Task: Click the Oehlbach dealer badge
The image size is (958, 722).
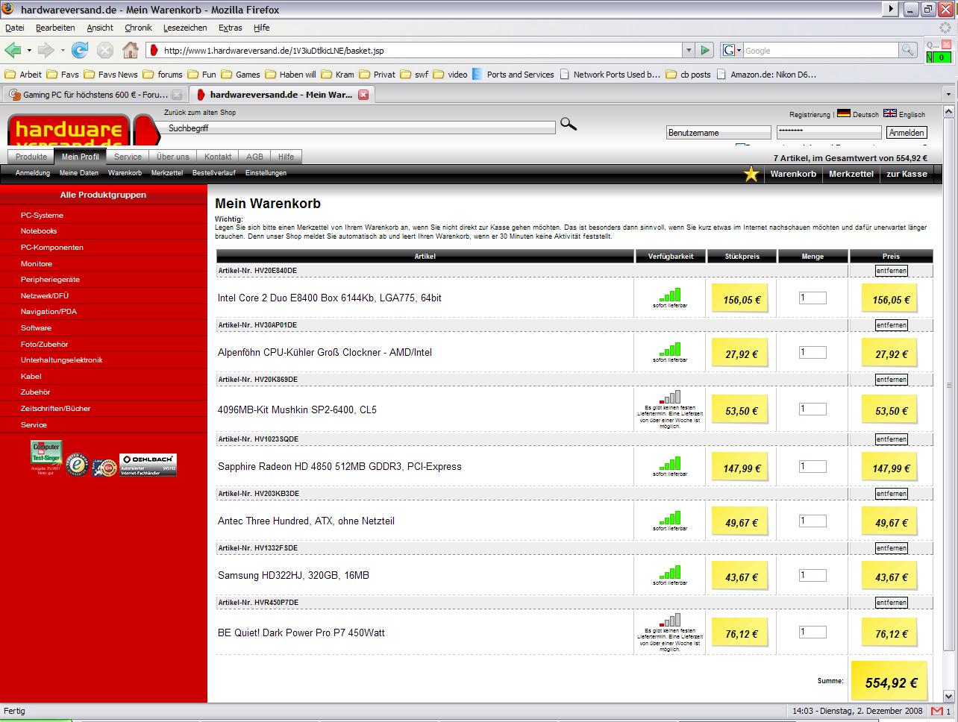Action: [148, 465]
